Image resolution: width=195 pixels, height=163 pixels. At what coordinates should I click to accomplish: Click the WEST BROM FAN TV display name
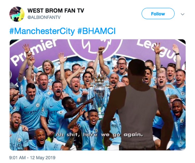click(56, 11)
